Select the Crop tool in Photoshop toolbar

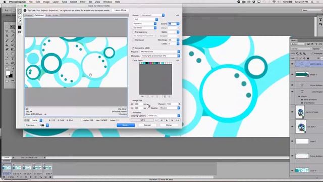point(7,36)
